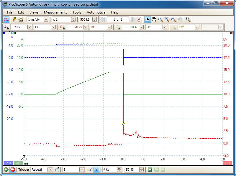The width and height of the screenshot is (236, 176).
Task: Open the timebase 1 ms/div dropdown
Action: pyautogui.click(x=46, y=19)
